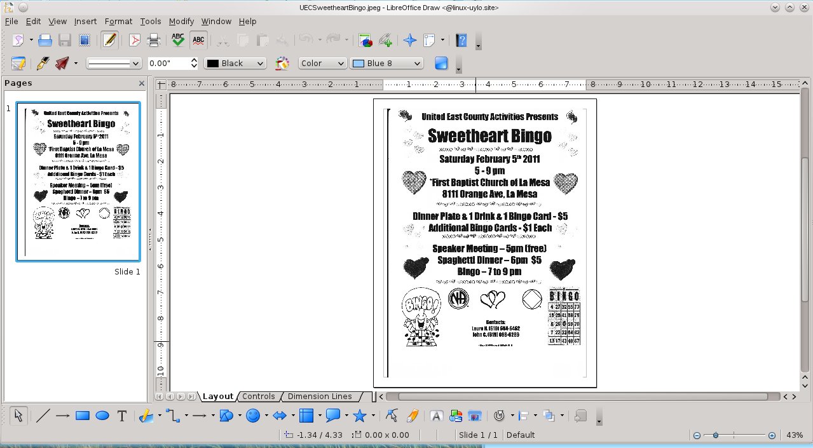Open the Black line color dropdown
The image size is (813, 448).
click(235, 64)
